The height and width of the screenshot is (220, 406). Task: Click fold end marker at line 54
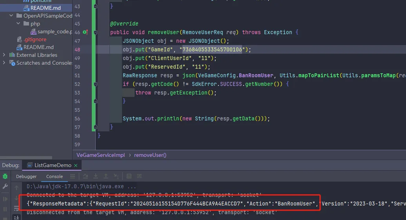pos(96,101)
